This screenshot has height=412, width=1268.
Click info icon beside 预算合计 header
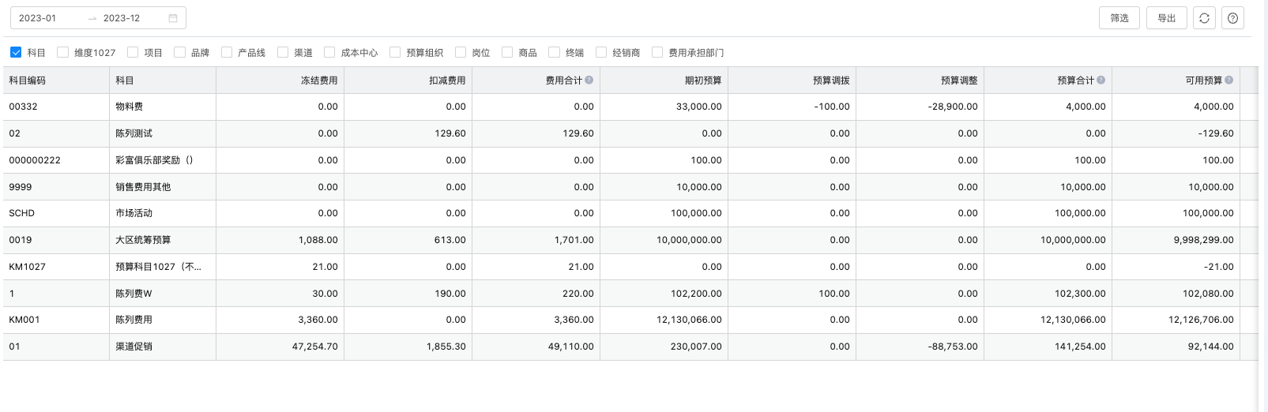(x=1101, y=80)
